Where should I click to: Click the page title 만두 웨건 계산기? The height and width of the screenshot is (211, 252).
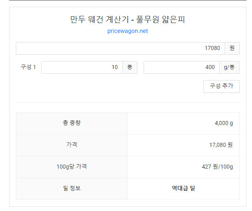coord(100,19)
